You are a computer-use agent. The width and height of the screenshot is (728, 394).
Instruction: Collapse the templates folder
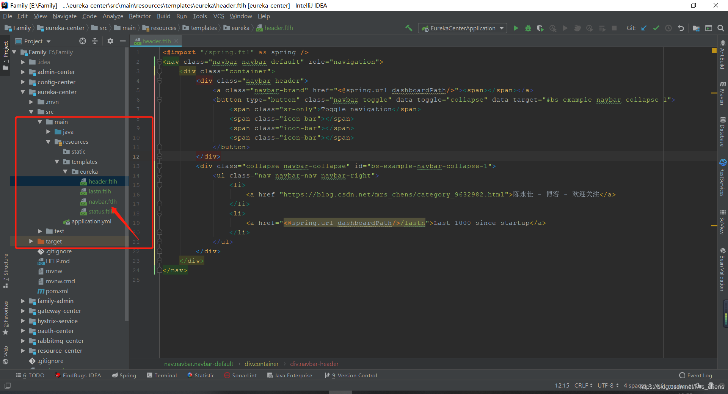pyautogui.click(x=57, y=162)
